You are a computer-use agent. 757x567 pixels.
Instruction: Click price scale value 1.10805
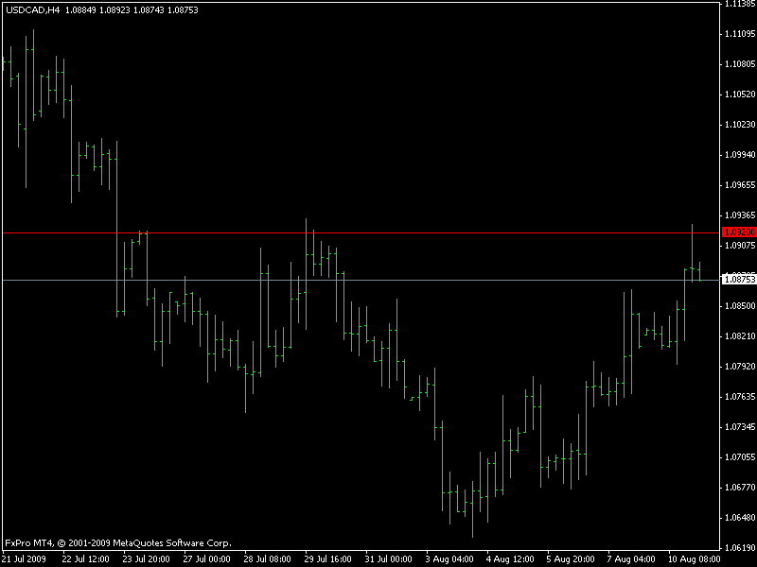pyautogui.click(x=740, y=64)
